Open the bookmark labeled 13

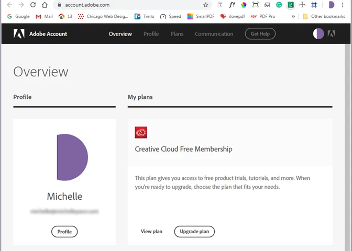65,16
